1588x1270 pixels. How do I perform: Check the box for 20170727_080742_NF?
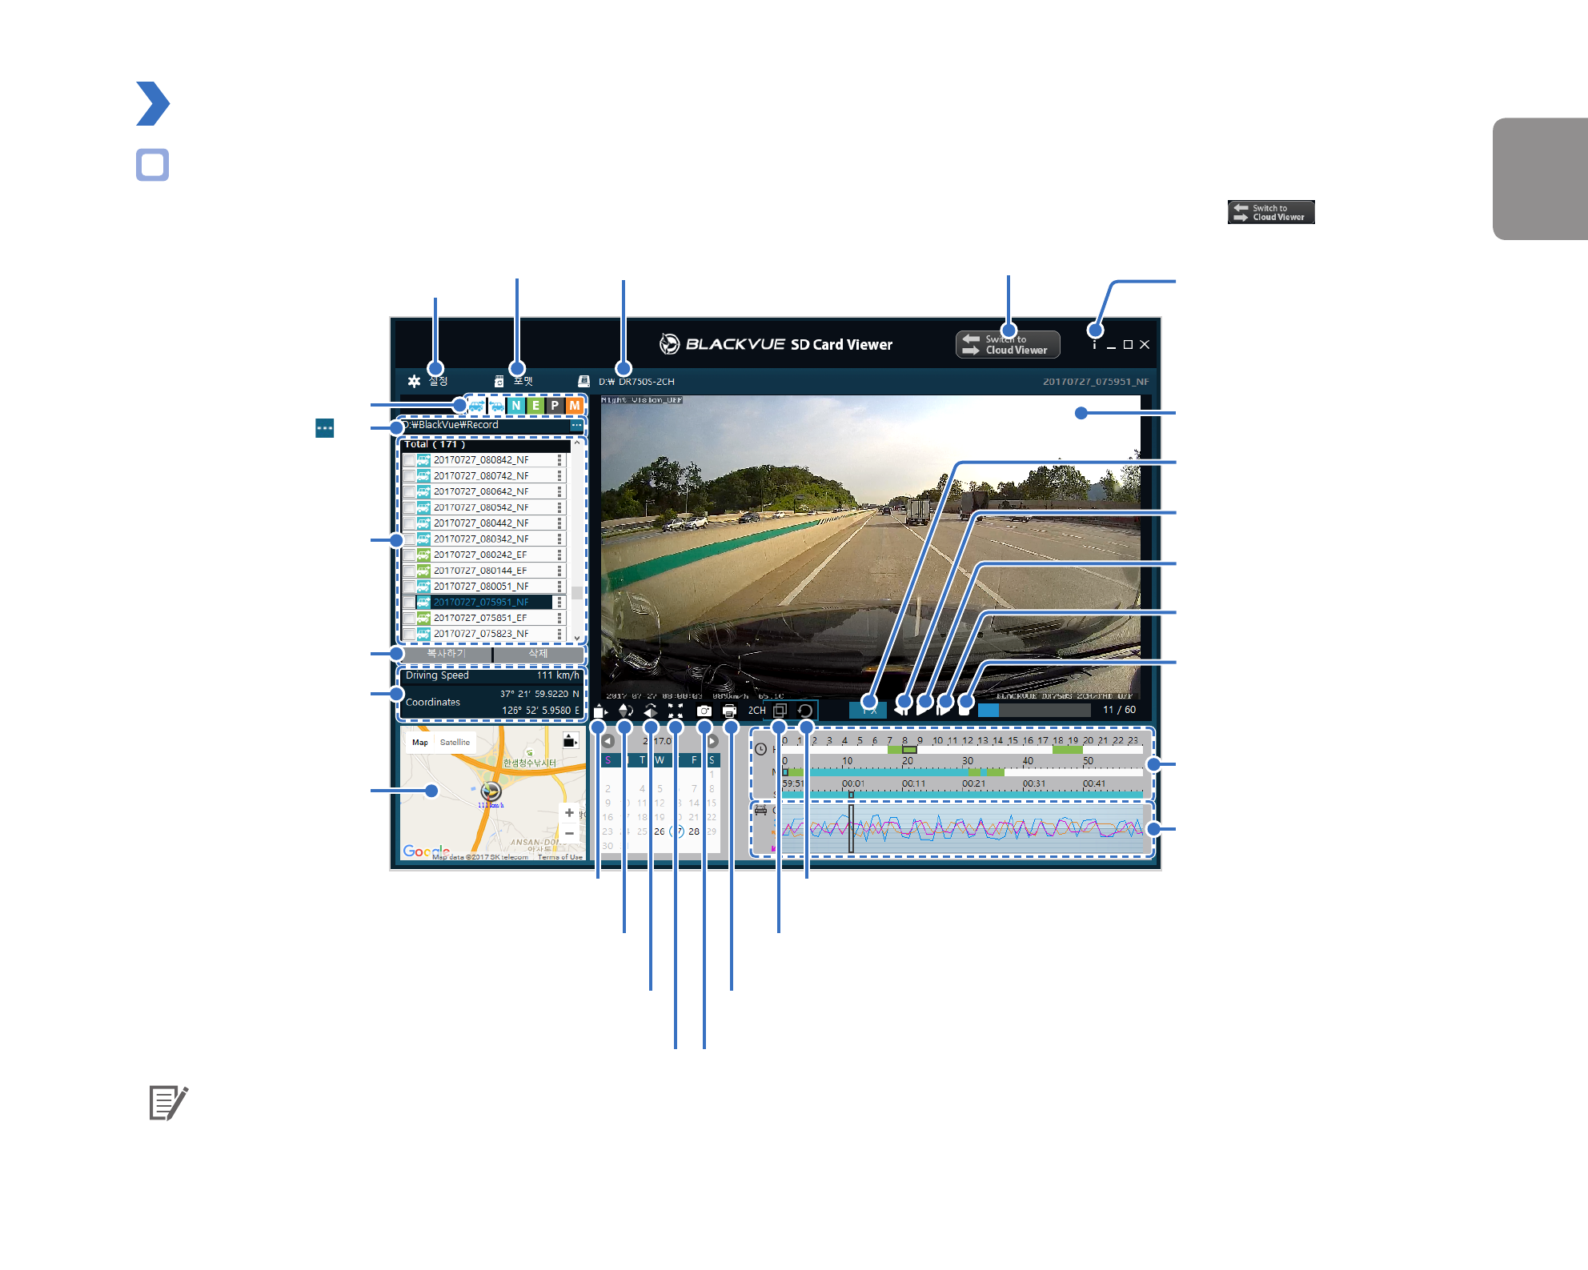coord(409,476)
